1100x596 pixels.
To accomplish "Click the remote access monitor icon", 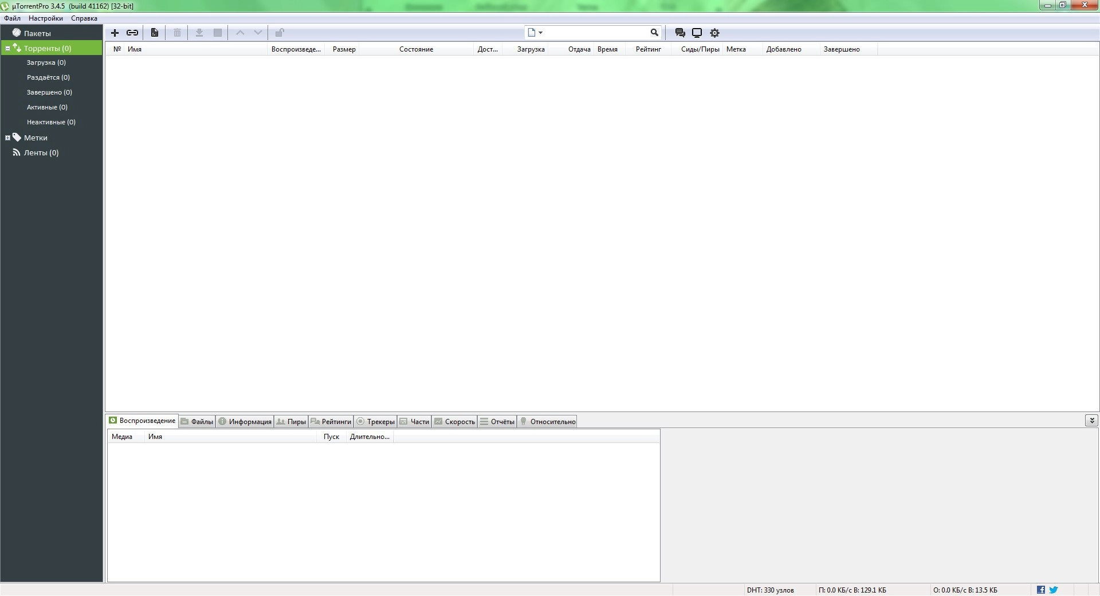I will coord(697,33).
